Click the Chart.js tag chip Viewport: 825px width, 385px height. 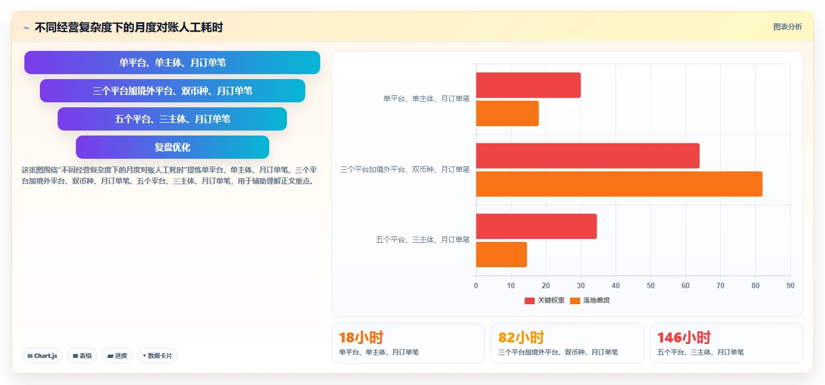pos(42,356)
